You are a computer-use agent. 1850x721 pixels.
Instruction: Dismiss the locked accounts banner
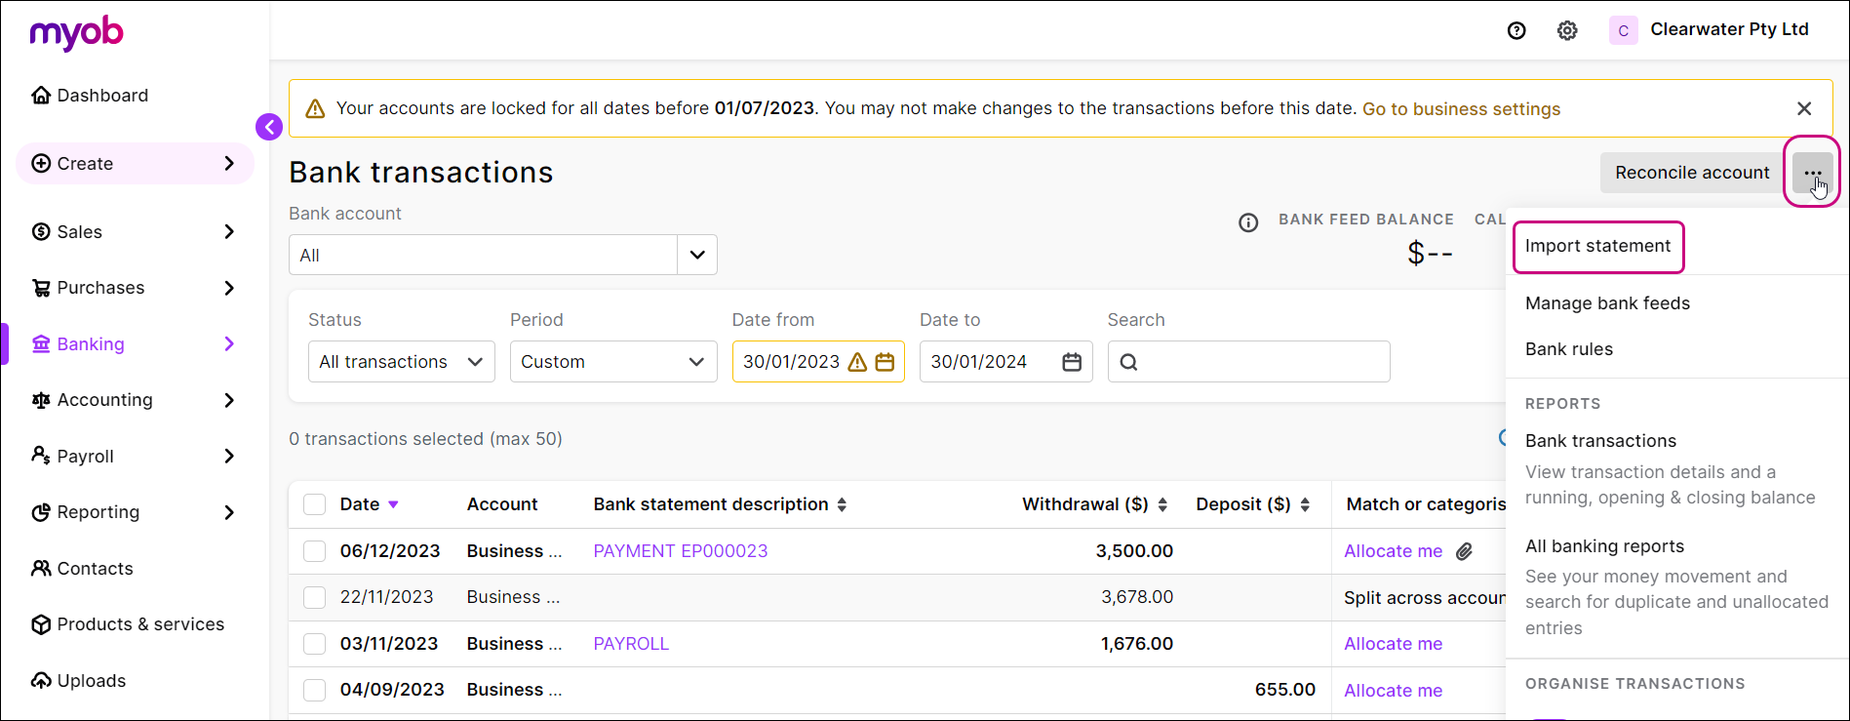coord(1804,108)
